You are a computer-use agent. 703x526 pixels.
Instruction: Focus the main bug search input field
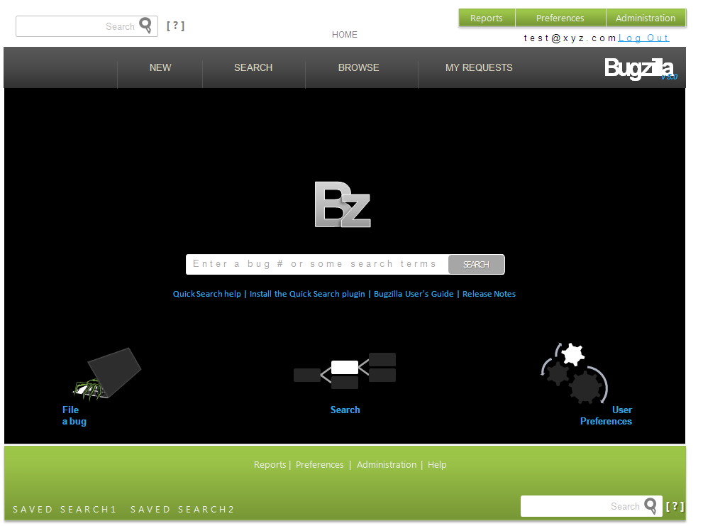317,264
